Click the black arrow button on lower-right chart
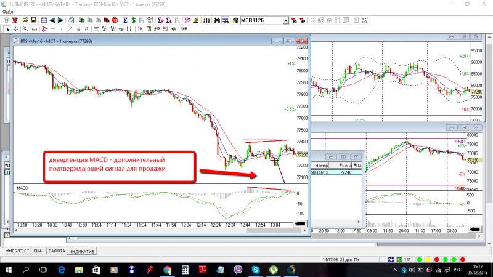Viewport: 493px width, 277px height. 475,229
